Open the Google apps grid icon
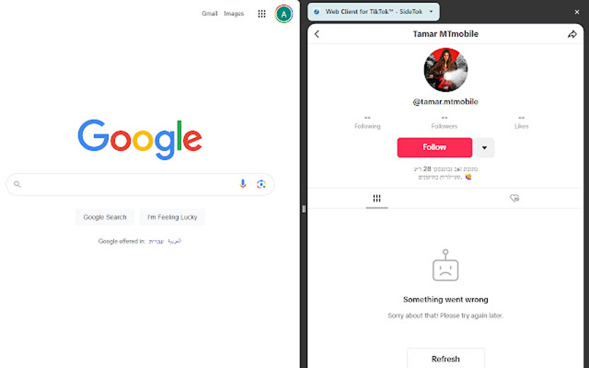The width and height of the screenshot is (589, 368). click(262, 14)
